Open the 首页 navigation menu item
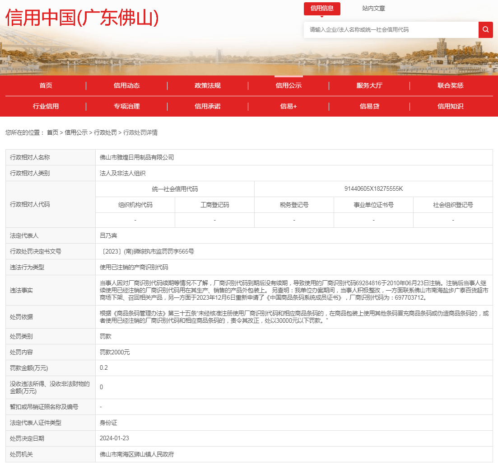The width and height of the screenshot is (498, 466). [46, 85]
